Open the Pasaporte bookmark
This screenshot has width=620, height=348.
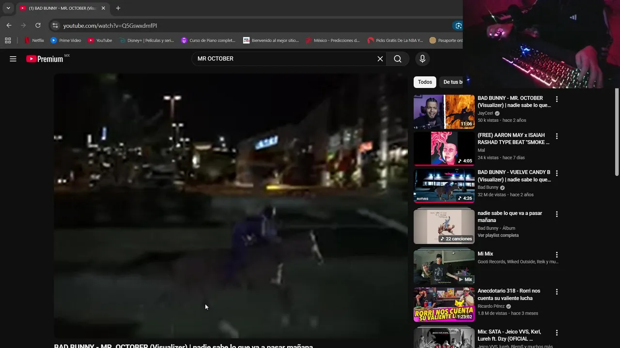click(446, 41)
